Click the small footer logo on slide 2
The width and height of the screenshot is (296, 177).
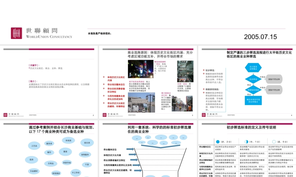point(14,115)
